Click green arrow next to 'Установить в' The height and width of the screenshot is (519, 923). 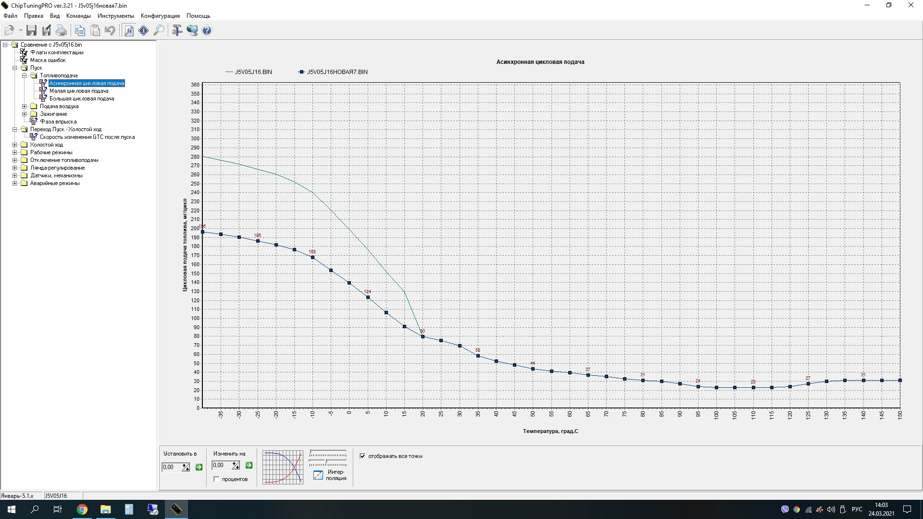(199, 467)
